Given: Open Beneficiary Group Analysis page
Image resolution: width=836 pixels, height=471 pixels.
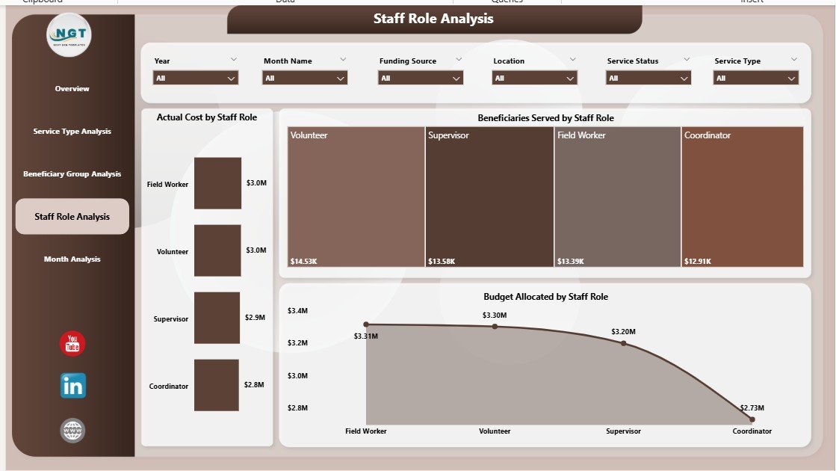Looking at the screenshot, I should [72, 174].
